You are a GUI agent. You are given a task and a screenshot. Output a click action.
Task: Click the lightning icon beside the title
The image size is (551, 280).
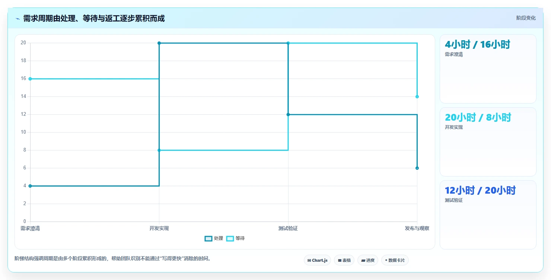(x=17, y=18)
